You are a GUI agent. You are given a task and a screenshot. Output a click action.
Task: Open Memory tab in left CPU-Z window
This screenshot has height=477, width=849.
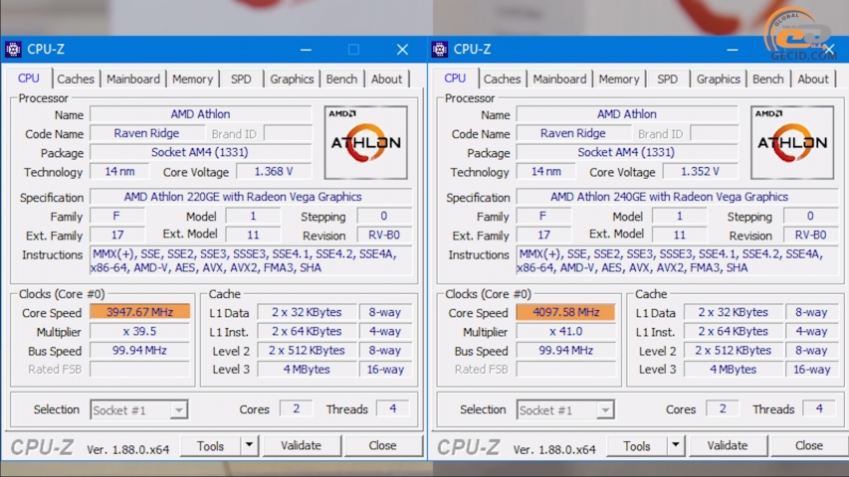[192, 79]
